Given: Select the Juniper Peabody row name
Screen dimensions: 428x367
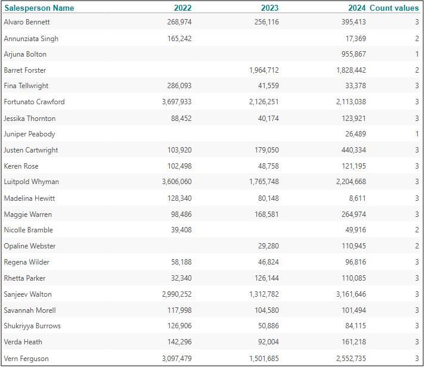Looking at the screenshot, I should click(x=29, y=134).
